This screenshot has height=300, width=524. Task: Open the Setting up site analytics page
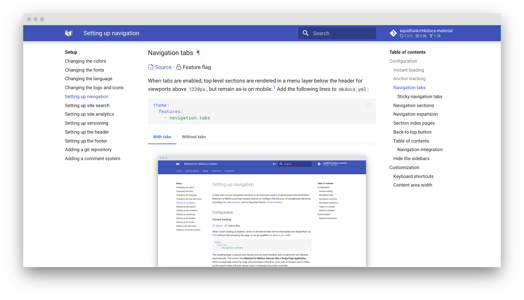pyautogui.click(x=89, y=114)
